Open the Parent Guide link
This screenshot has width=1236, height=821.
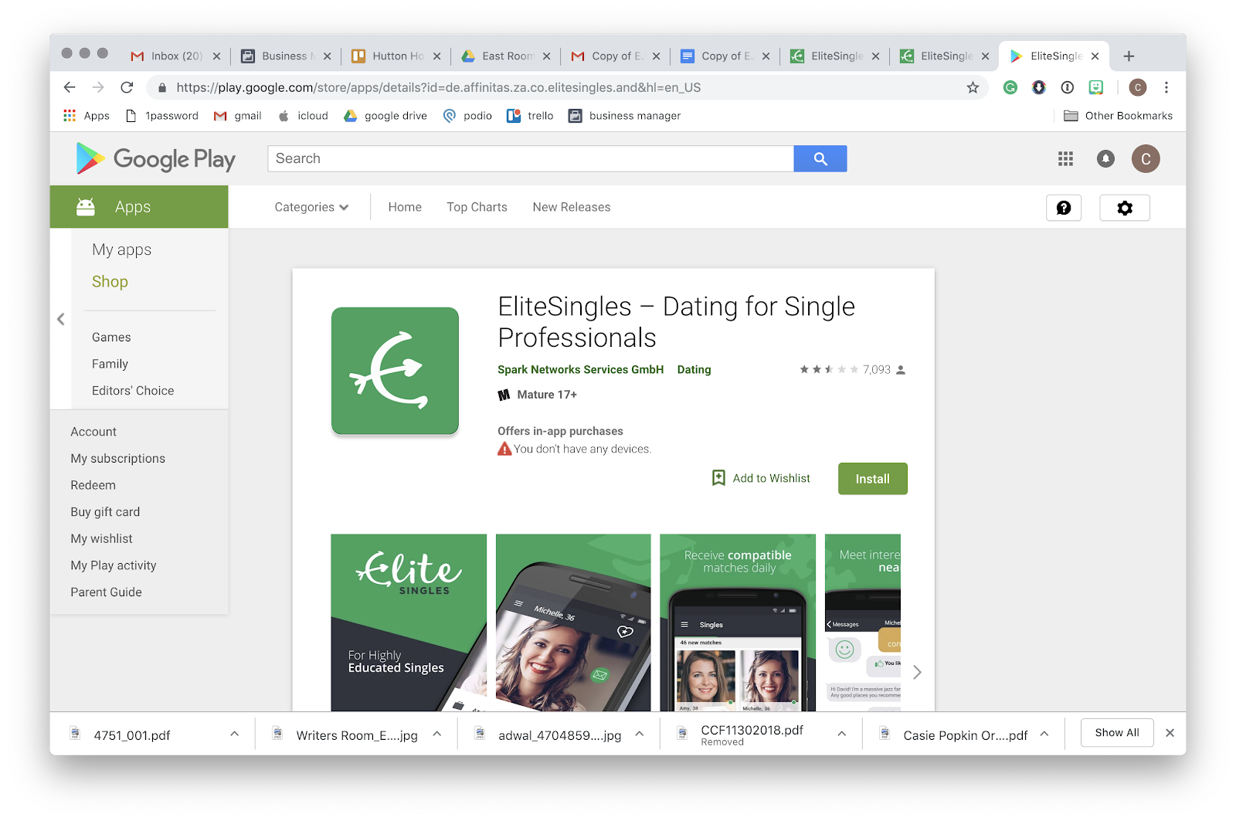[x=106, y=592]
